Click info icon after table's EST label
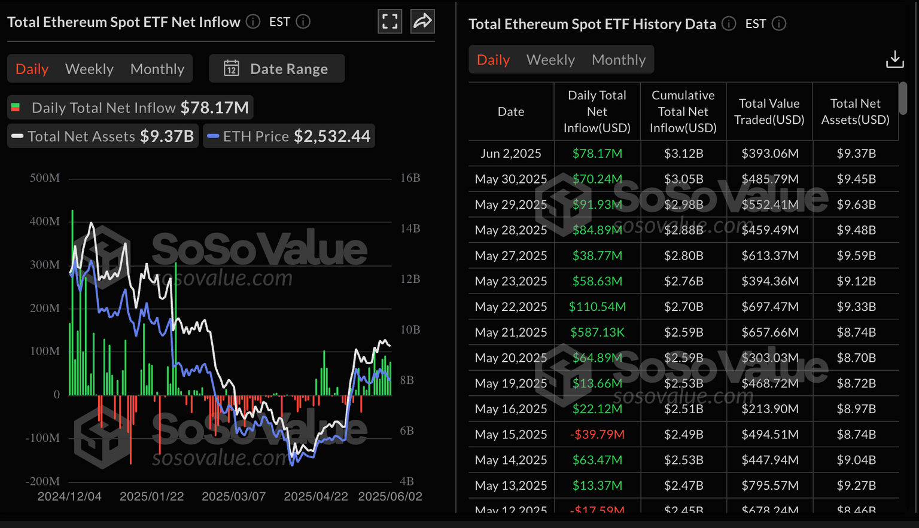The width and height of the screenshot is (919, 528). point(779,24)
